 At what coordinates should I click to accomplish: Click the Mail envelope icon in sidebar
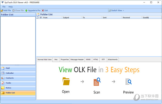[3, 68]
